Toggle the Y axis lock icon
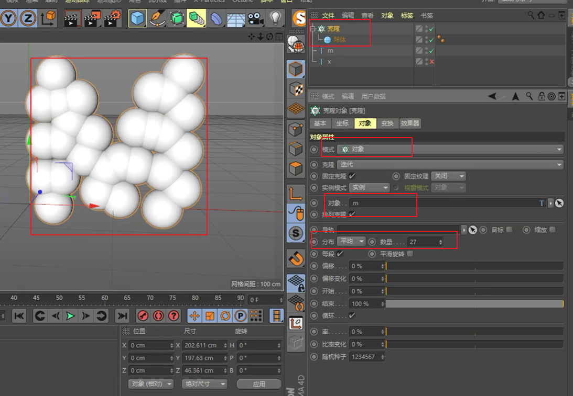 point(8,18)
